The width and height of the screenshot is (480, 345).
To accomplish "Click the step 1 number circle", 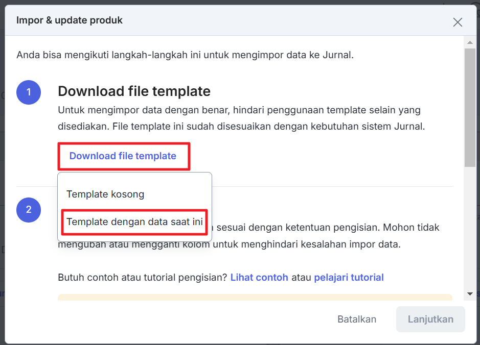I will coord(29,92).
